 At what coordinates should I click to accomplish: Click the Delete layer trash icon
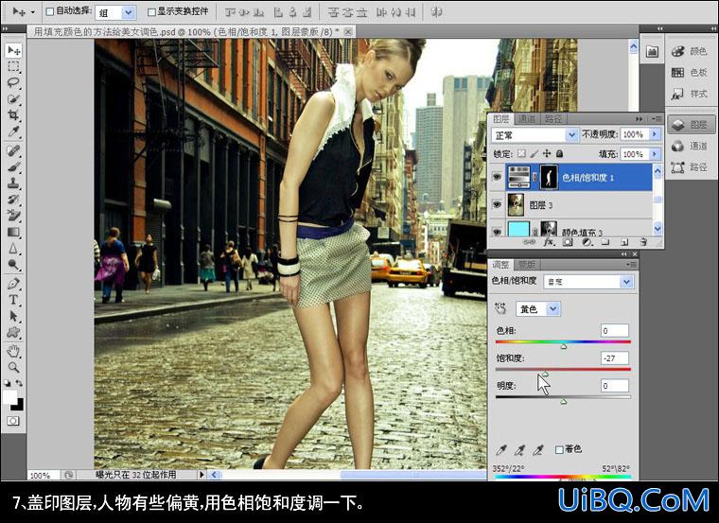point(643,242)
